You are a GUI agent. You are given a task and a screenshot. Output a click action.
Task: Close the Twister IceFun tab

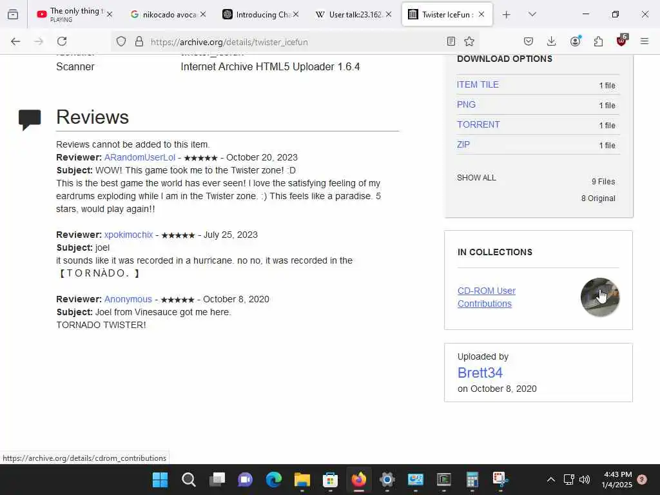[x=481, y=14]
